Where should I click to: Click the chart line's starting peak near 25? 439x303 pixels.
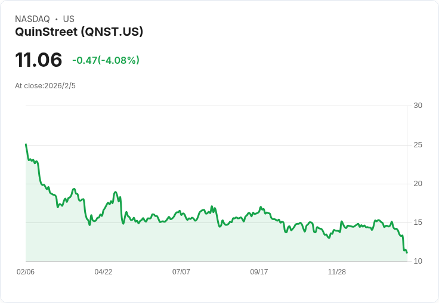(26, 144)
